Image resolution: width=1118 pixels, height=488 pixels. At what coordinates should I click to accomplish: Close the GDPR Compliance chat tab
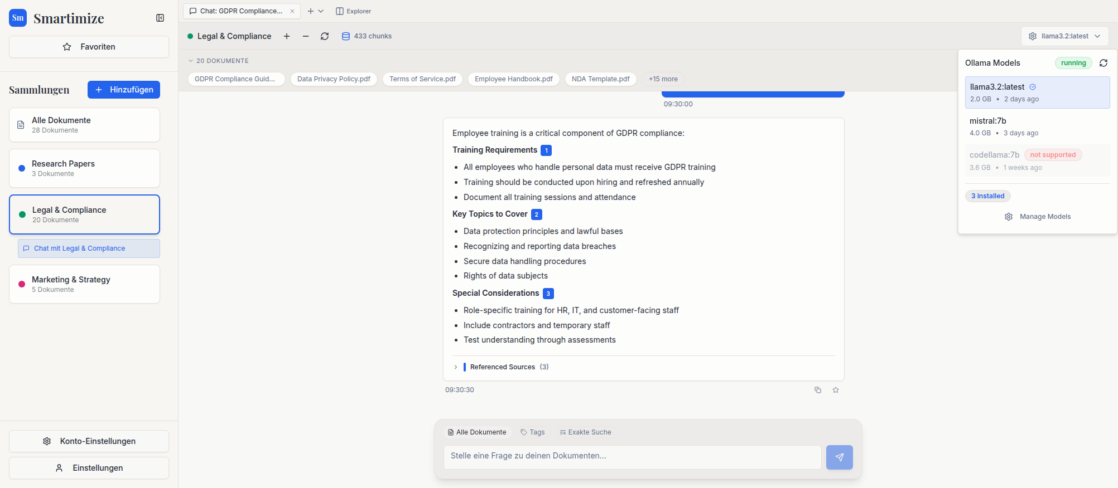[x=292, y=11]
